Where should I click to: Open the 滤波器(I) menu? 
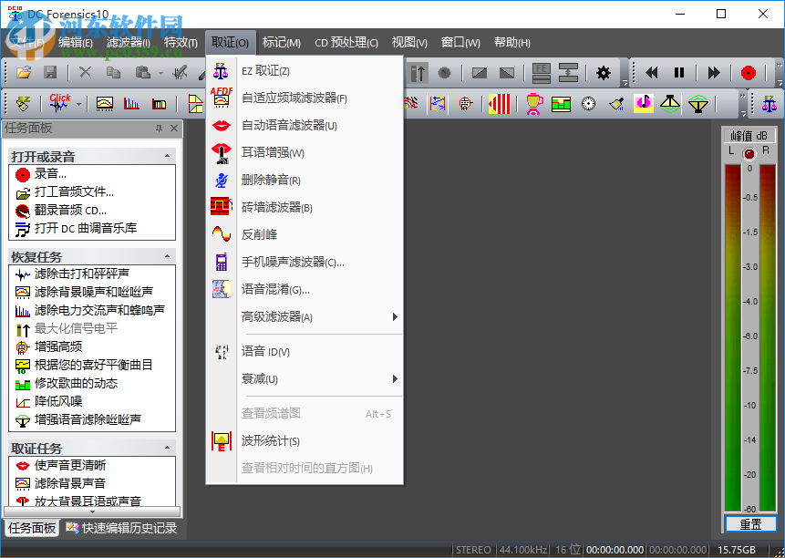(129, 43)
